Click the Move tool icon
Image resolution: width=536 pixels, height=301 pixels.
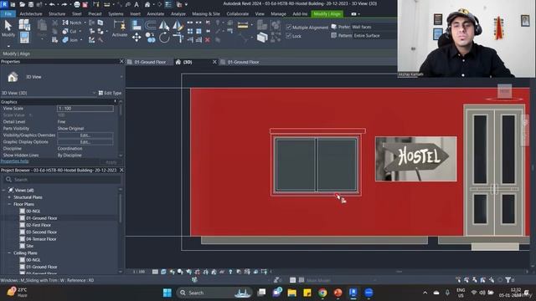(x=137, y=37)
